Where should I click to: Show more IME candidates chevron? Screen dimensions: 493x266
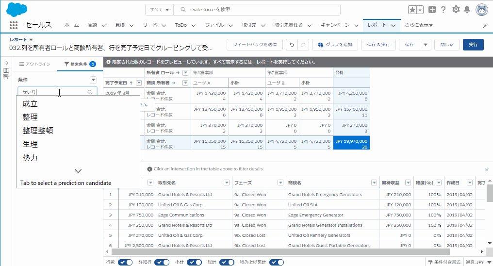point(78,171)
